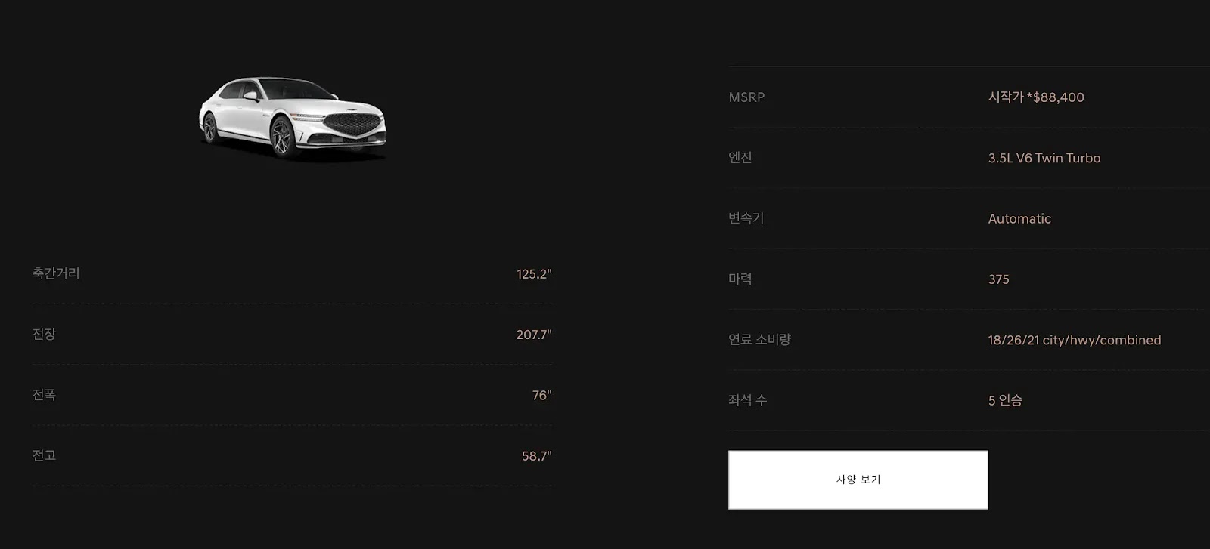Image resolution: width=1210 pixels, height=549 pixels.
Task: Click the 3.5L V6 Twin Turbo value
Action: tap(1044, 158)
